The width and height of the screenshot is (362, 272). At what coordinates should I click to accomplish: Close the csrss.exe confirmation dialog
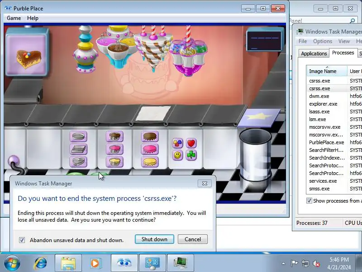pyautogui.click(x=205, y=184)
